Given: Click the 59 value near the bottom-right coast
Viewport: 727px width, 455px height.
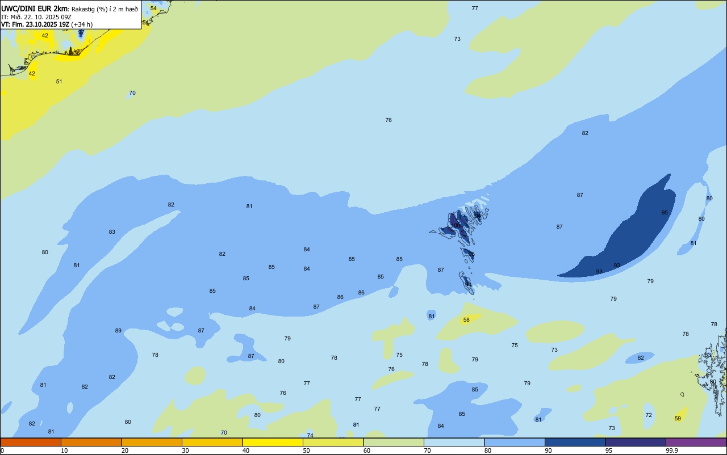Looking at the screenshot, I should pos(678,419).
